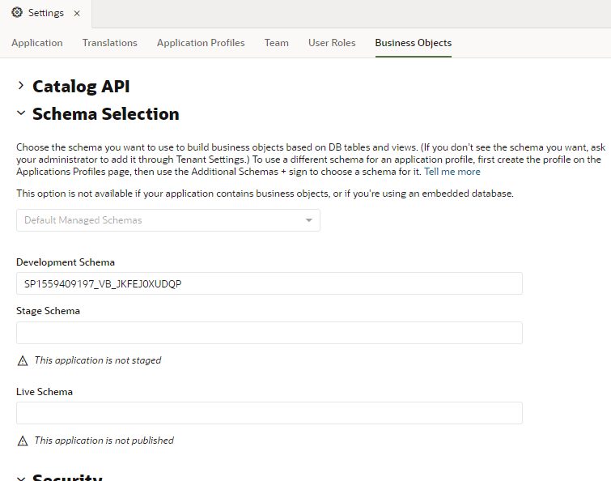The image size is (611, 481).
Task: Click the not staged warning icon
Action: (x=23, y=361)
